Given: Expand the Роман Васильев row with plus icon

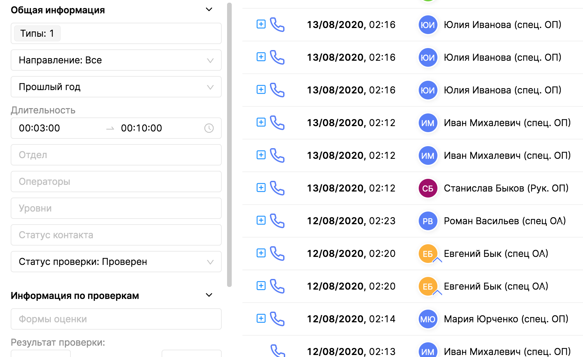Looking at the screenshot, I should 261,220.
